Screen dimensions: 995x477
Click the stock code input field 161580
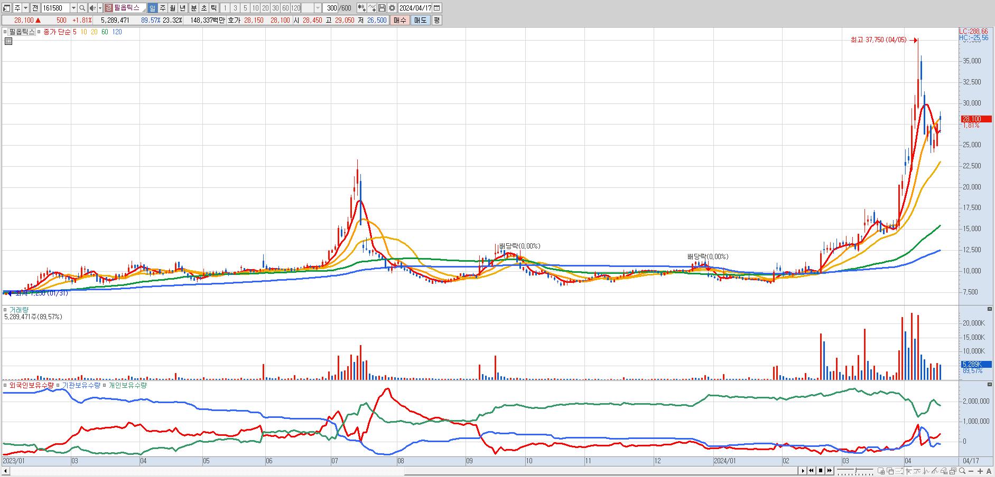(x=55, y=8)
